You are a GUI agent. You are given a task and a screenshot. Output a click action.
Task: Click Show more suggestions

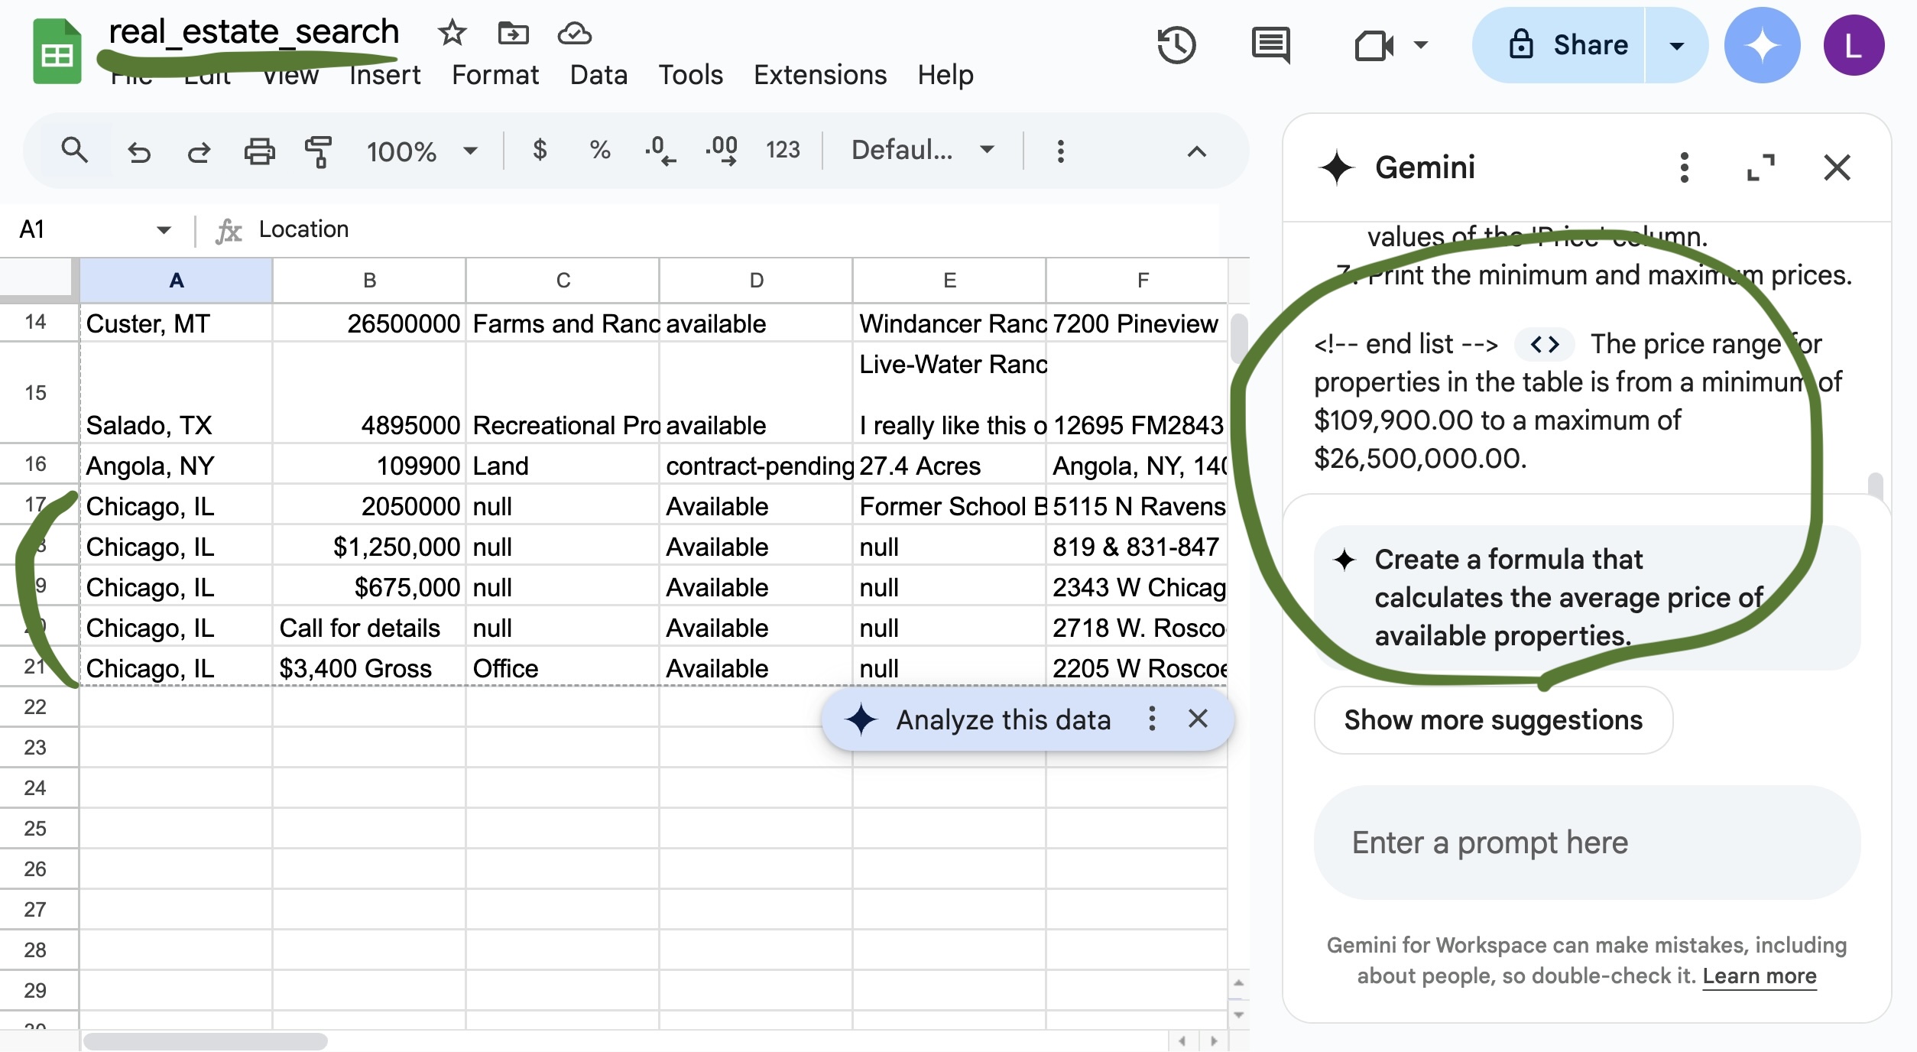pyautogui.click(x=1494, y=720)
